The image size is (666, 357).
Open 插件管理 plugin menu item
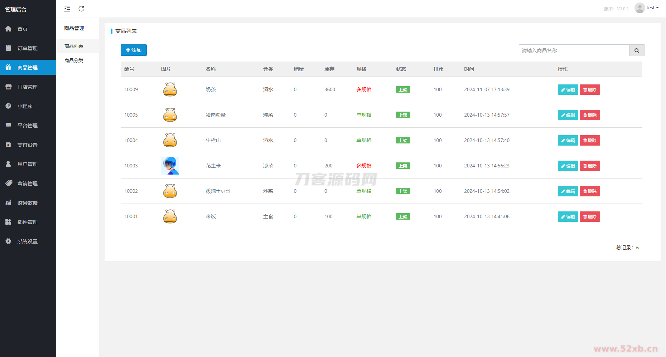pos(27,222)
